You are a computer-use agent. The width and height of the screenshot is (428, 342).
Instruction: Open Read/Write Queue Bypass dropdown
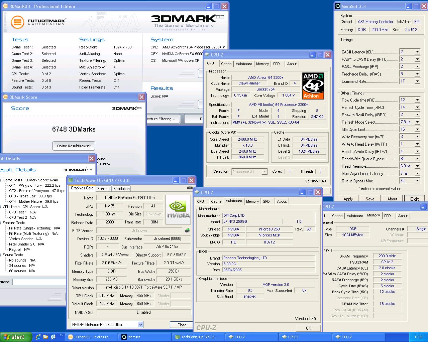(417, 159)
